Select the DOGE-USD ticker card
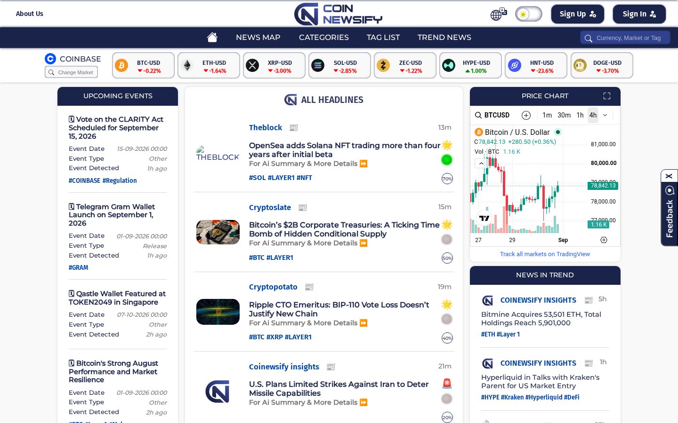The width and height of the screenshot is (678, 423). tap(602, 65)
